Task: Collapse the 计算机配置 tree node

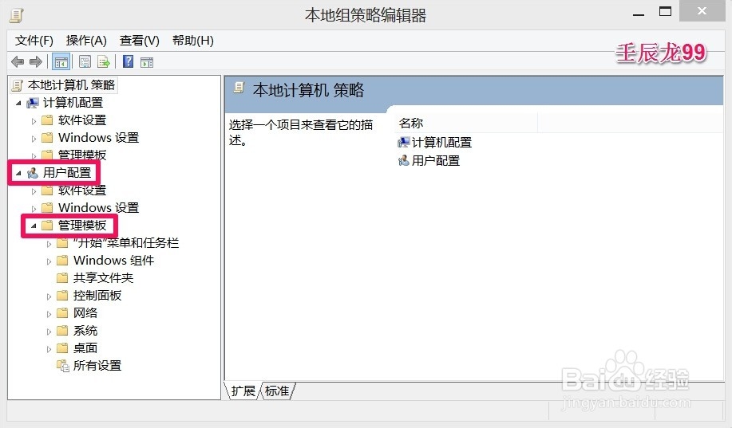Action: tap(18, 103)
